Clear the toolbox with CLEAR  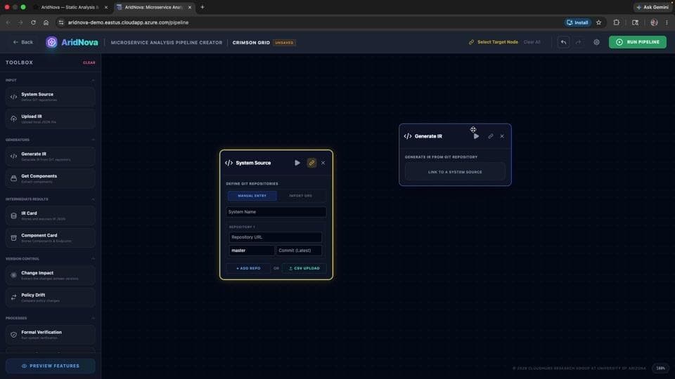tap(89, 62)
